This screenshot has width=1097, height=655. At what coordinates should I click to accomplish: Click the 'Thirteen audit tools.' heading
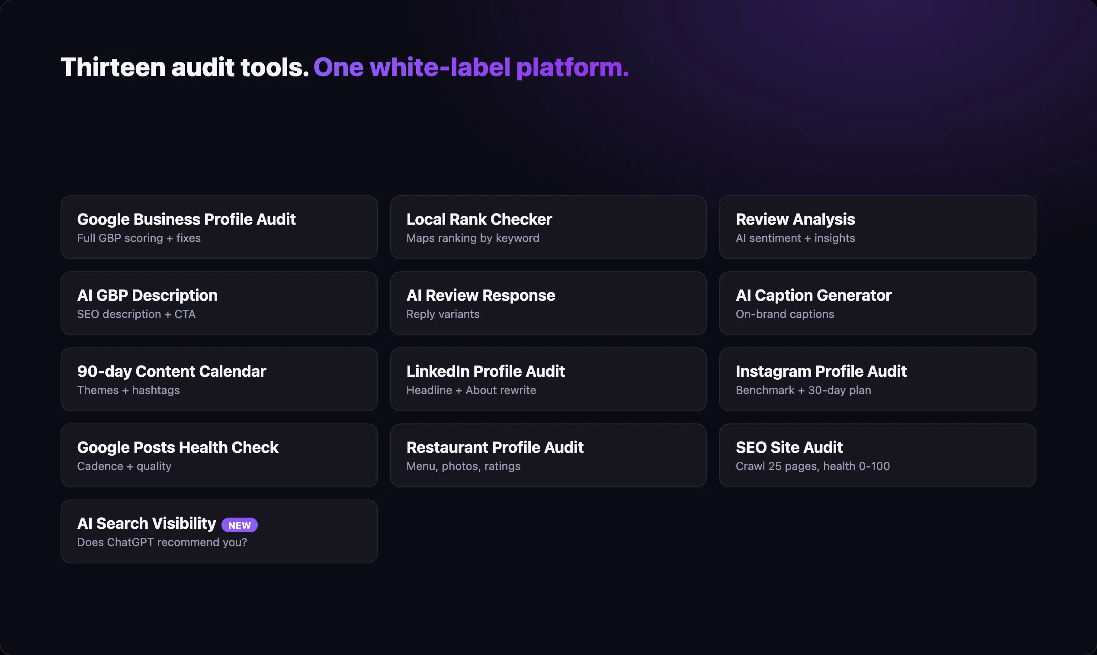tap(185, 67)
